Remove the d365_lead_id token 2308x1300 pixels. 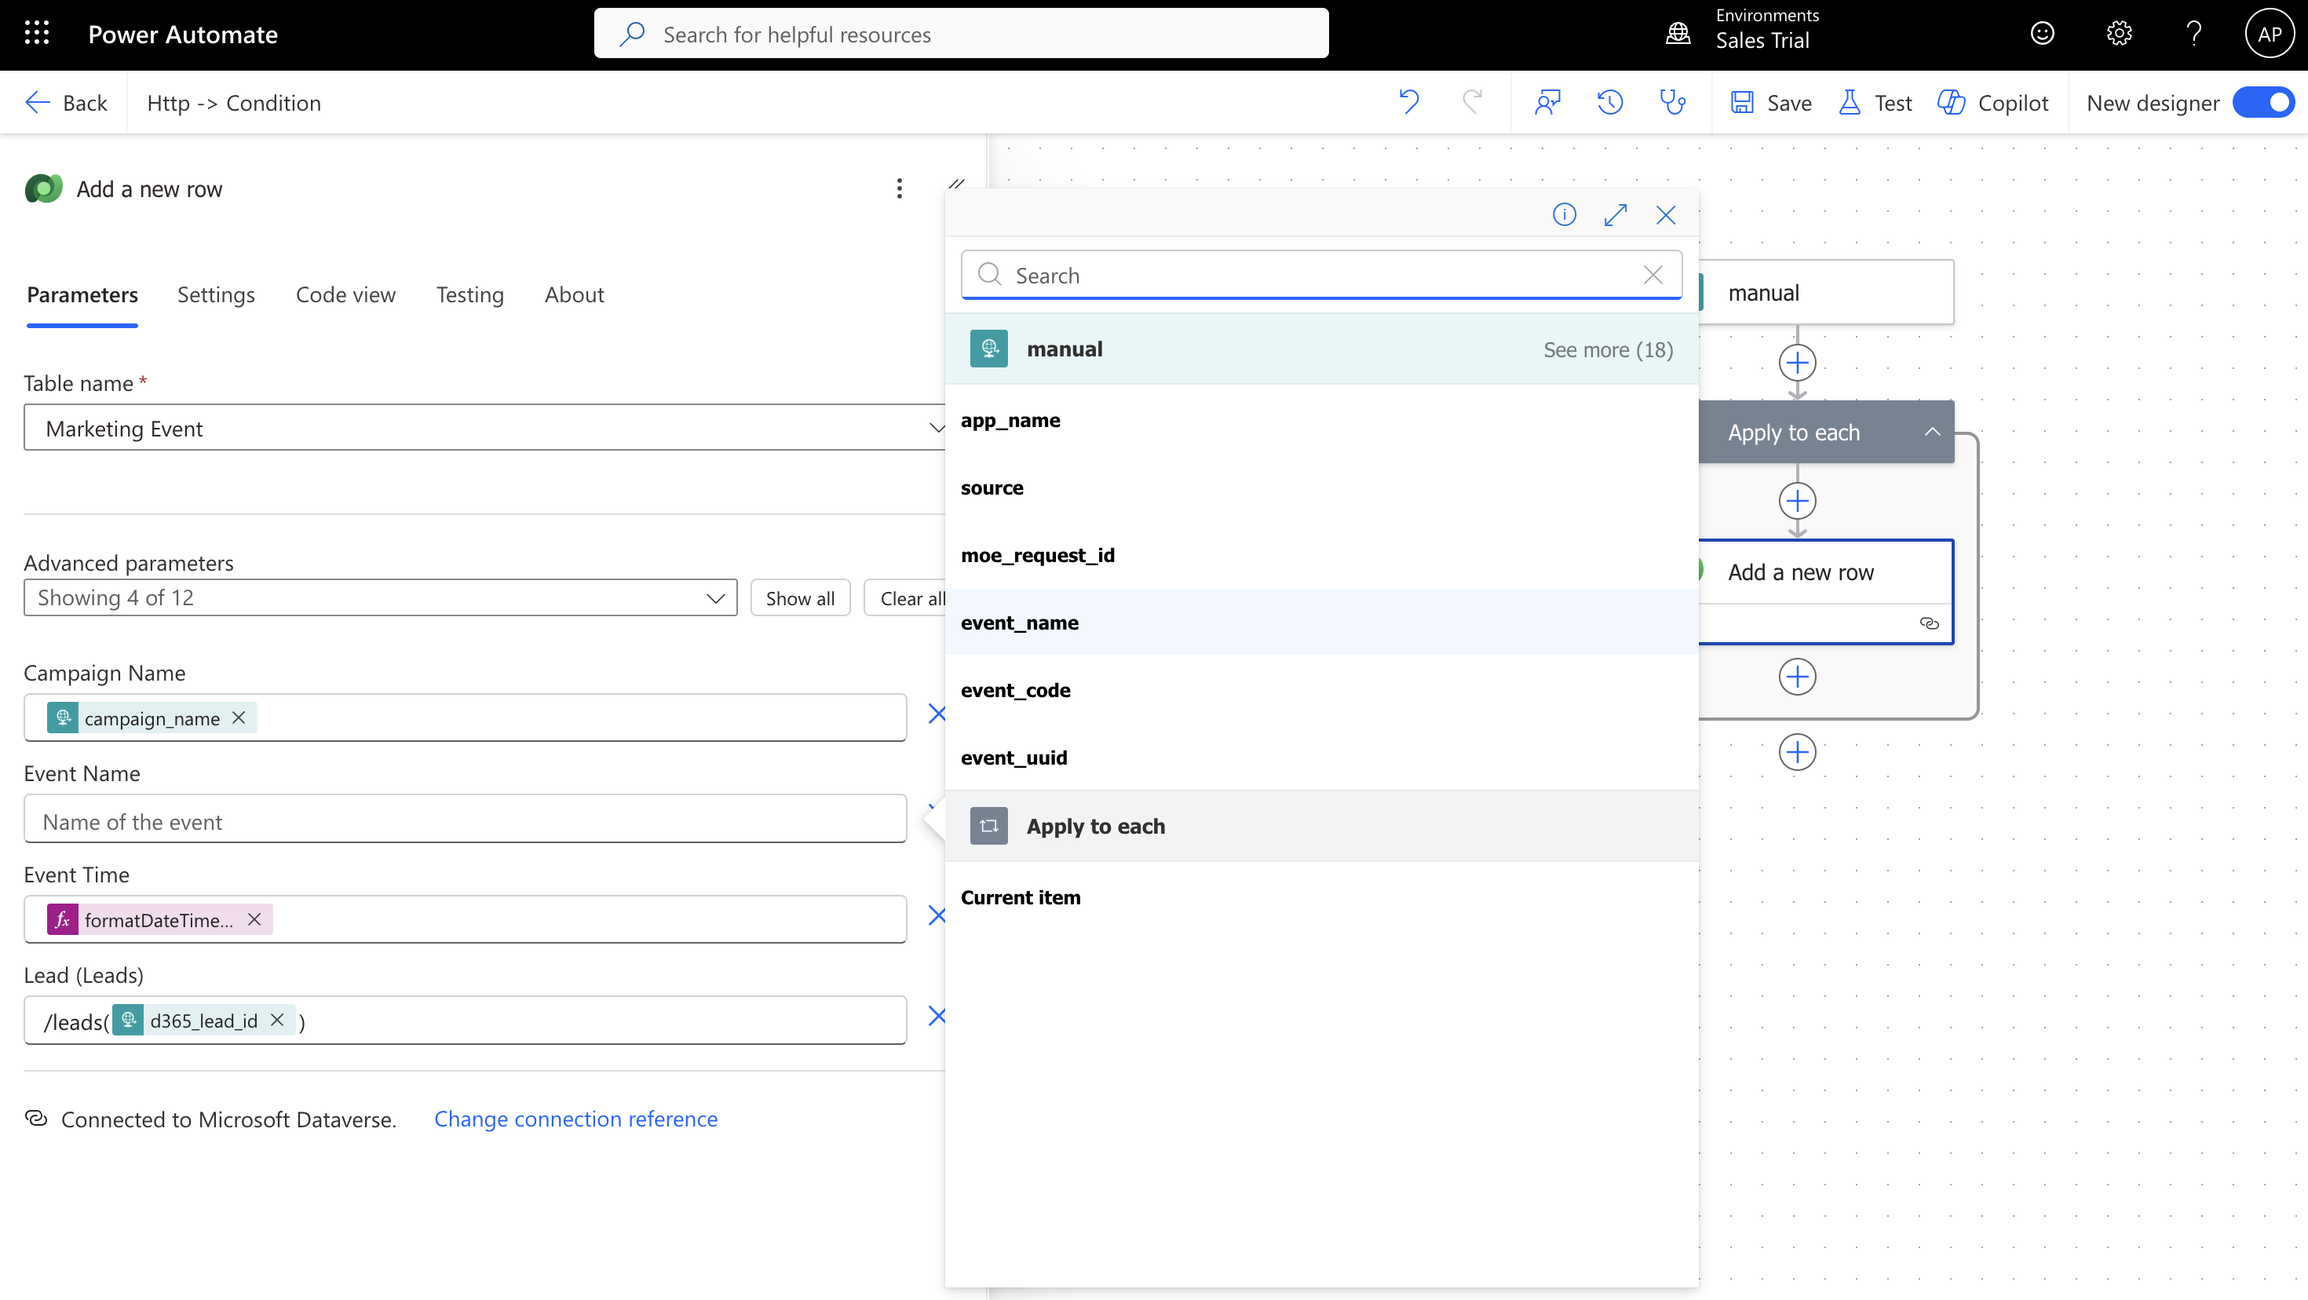[x=277, y=1020]
